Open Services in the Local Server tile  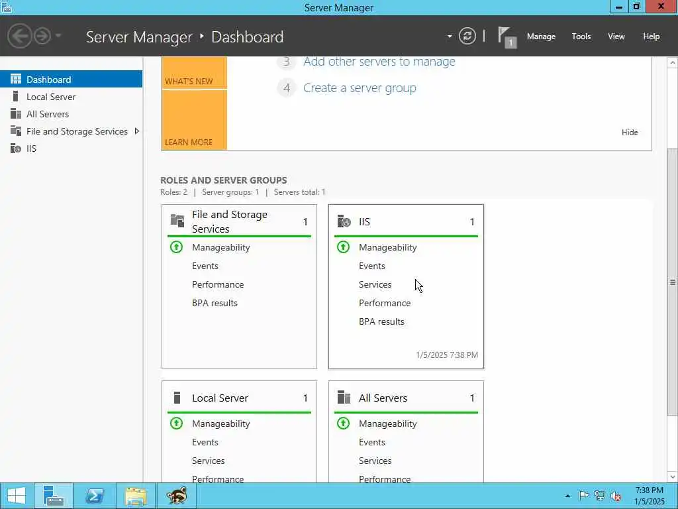pos(208,461)
